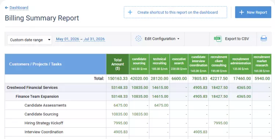Image resolution: width=275 pixels, height=139 pixels.
Task: Click 7995.00 under recruitment client consulting
Action: point(221,123)
